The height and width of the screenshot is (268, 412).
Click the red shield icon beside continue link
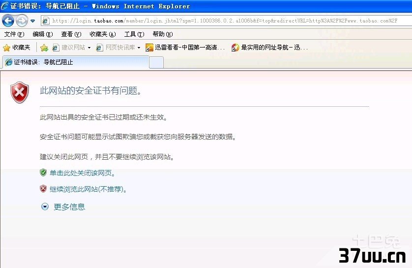pyautogui.click(x=43, y=189)
